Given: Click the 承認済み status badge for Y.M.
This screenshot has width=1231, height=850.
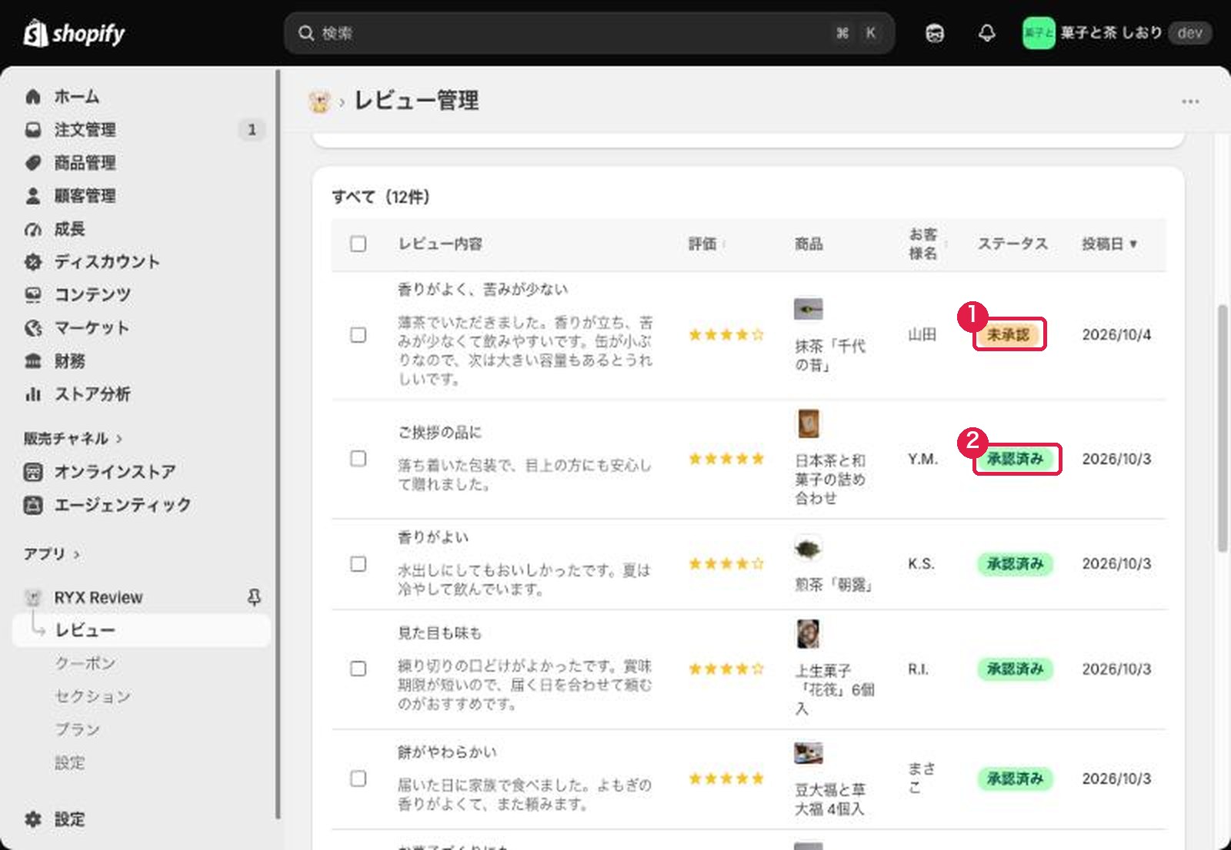Looking at the screenshot, I should pos(1015,459).
